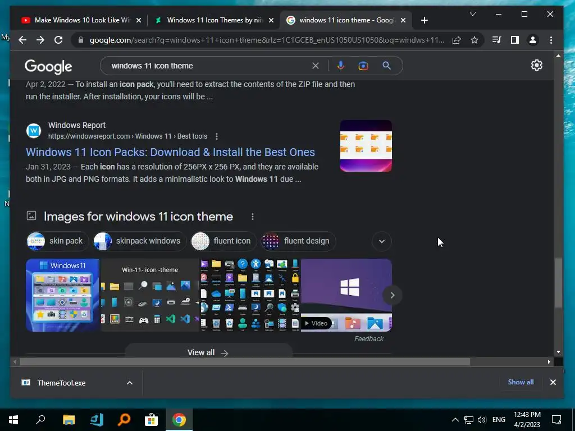Clear the Google search box text

[x=316, y=66]
